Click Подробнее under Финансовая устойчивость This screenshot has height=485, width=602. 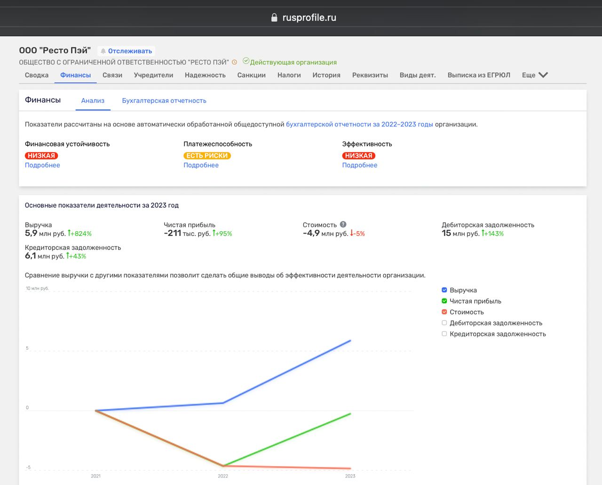(x=42, y=165)
